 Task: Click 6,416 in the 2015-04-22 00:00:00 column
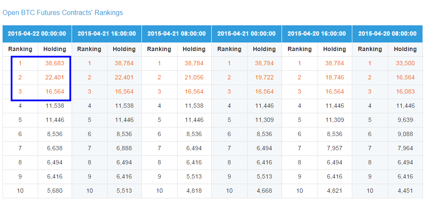tap(54, 176)
